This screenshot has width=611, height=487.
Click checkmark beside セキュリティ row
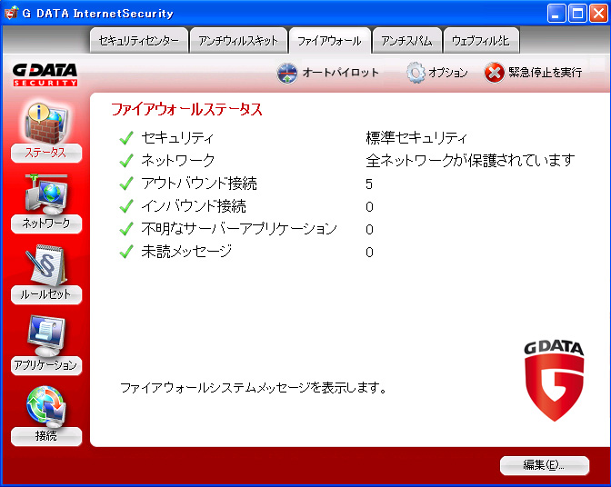pyautogui.click(x=126, y=138)
